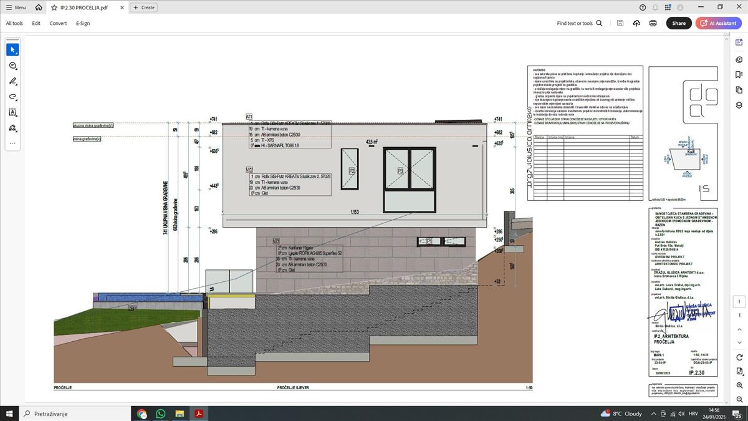Show the layers panel
Viewport: 748px width, 421px height.
point(739,105)
